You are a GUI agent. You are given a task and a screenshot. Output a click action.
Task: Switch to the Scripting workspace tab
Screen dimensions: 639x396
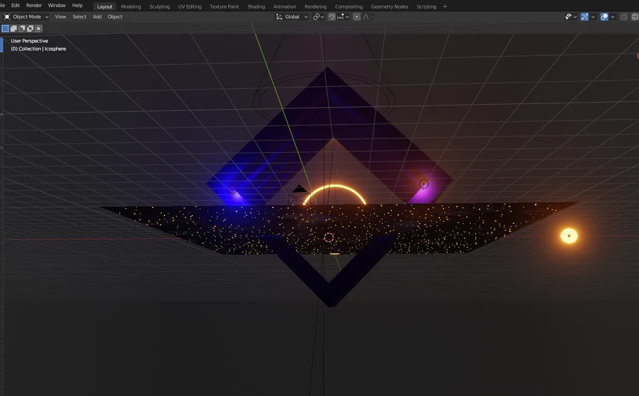tap(426, 6)
